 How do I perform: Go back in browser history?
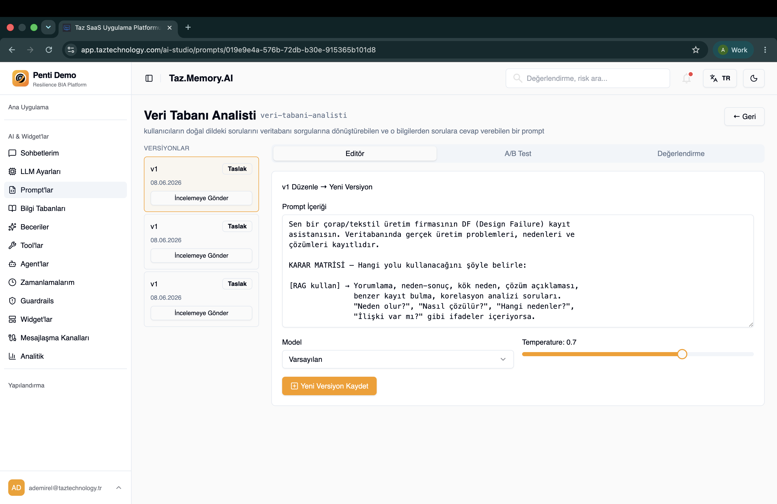[12, 50]
